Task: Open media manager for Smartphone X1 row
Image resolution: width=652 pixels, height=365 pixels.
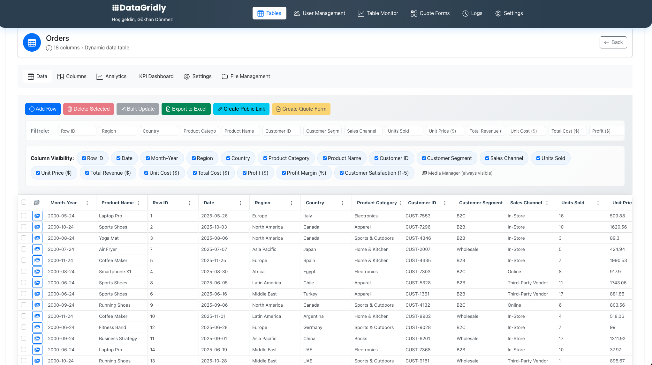Action: (x=37, y=272)
